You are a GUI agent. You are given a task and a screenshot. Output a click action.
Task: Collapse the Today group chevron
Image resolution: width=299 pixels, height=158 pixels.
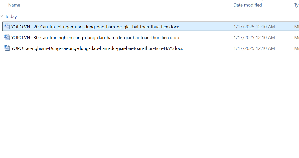tap(2, 17)
